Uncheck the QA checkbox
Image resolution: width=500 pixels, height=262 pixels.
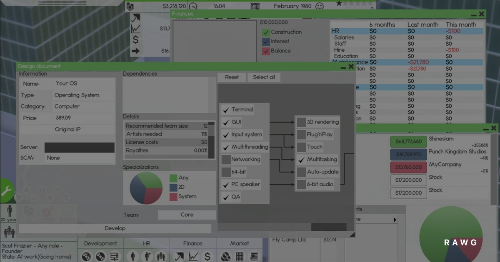click(226, 197)
